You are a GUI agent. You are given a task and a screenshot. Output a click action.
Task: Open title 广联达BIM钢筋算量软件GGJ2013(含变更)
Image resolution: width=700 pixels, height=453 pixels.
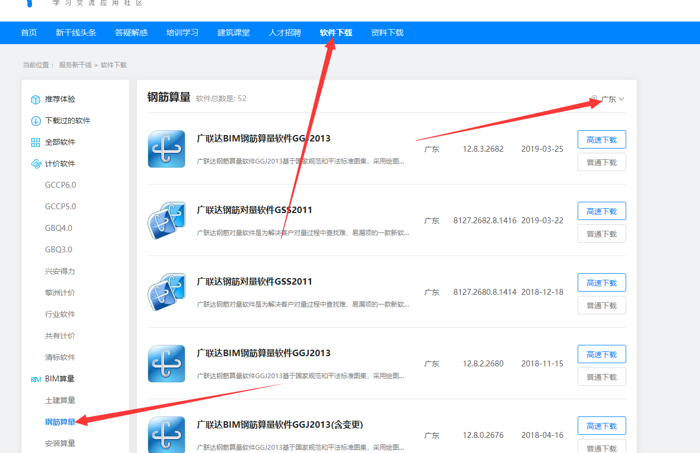tap(280, 424)
